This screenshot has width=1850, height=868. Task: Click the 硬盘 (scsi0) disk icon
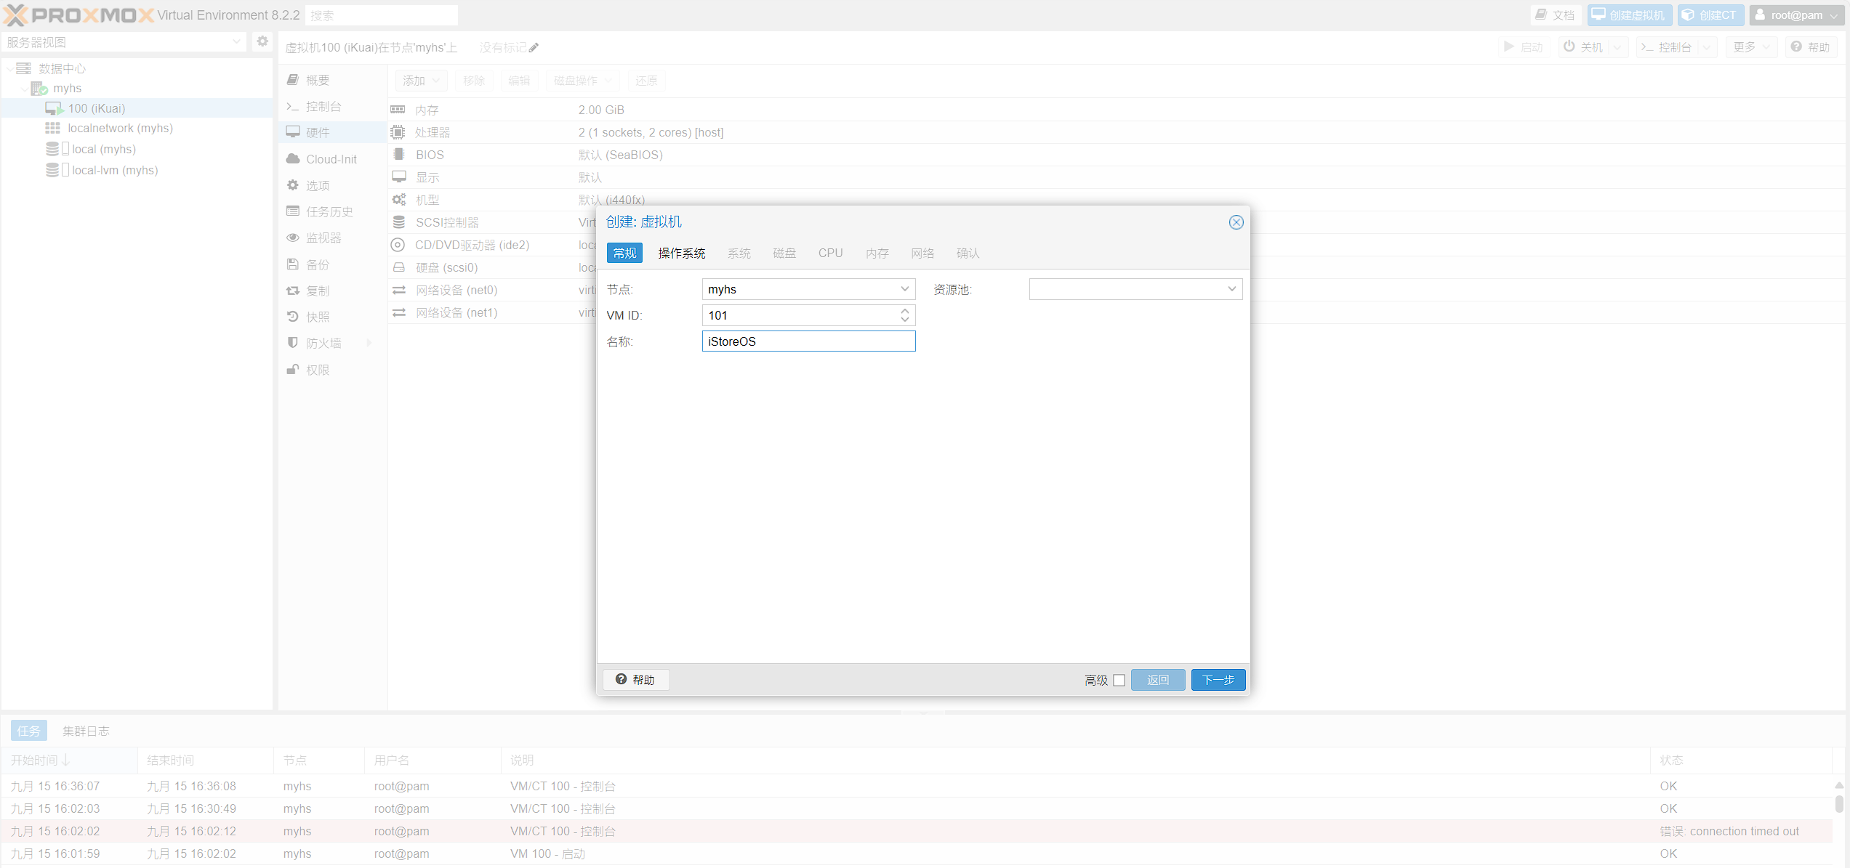[398, 267]
